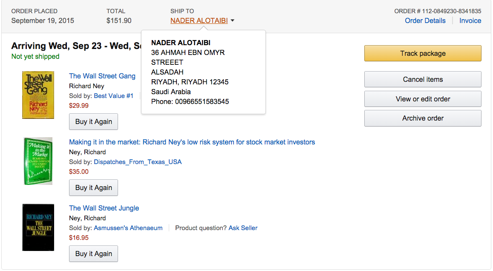Open seller Asmussen's Athenaeum link

(x=128, y=228)
